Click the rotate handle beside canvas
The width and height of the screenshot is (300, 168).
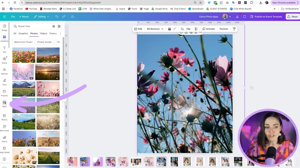(252, 88)
